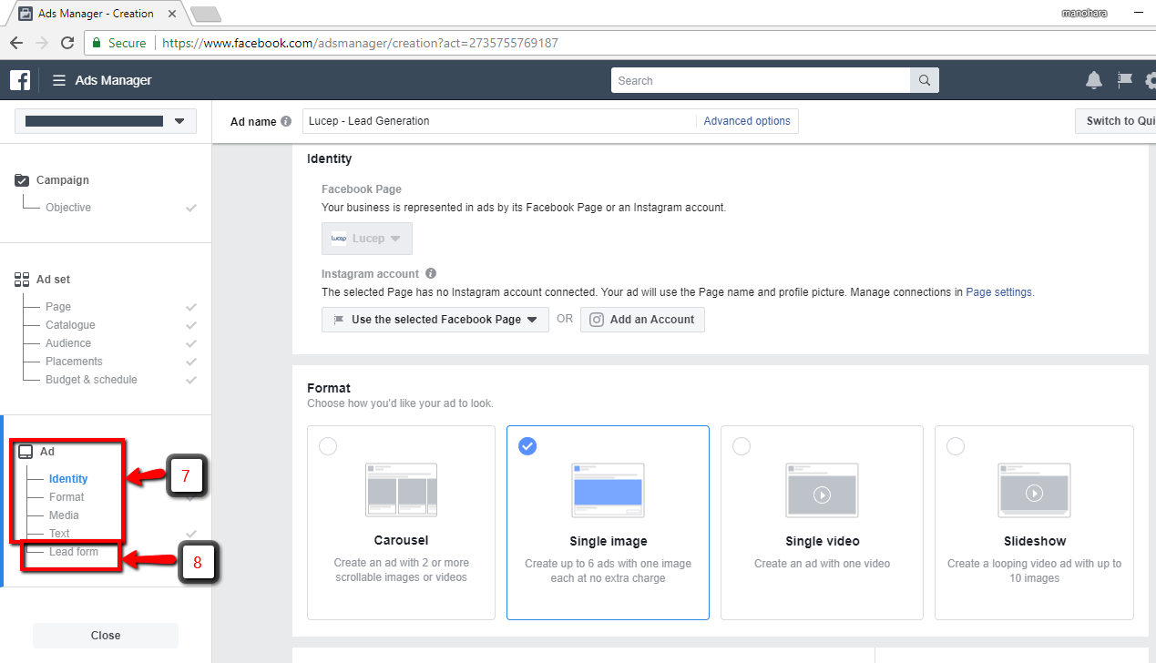Click Advanced options link
Viewport: 1156px width, 663px height.
[x=747, y=121]
